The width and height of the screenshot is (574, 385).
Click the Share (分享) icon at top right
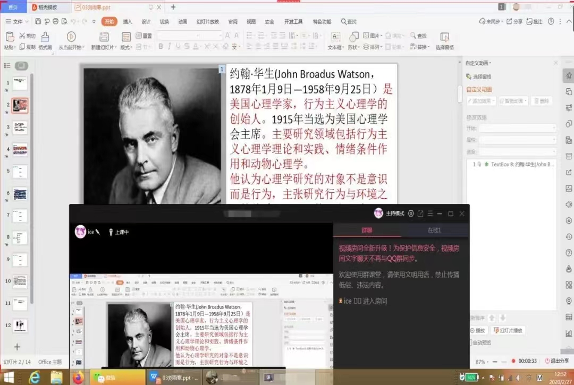(514, 22)
